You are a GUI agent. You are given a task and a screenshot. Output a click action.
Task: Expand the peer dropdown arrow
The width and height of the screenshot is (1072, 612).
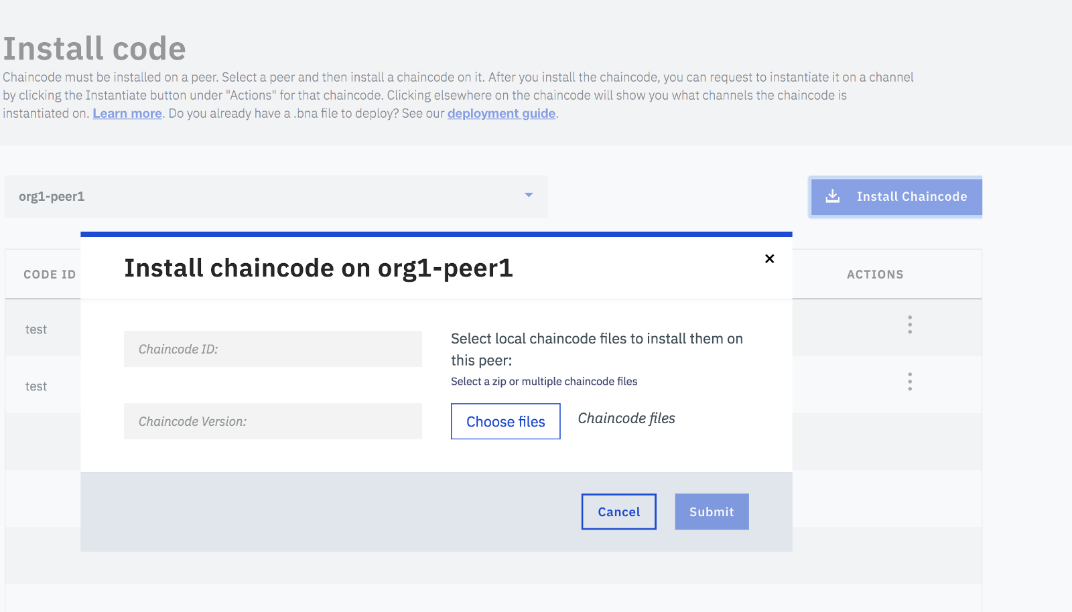tap(529, 196)
